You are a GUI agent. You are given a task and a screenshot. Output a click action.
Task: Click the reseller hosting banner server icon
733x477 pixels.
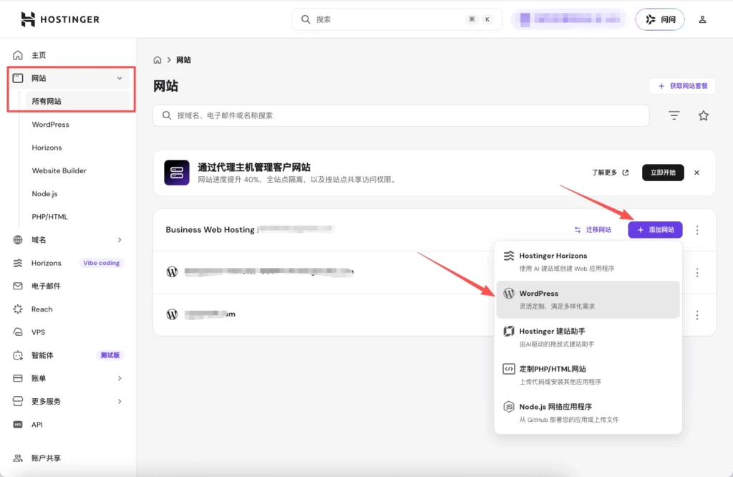[177, 173]
